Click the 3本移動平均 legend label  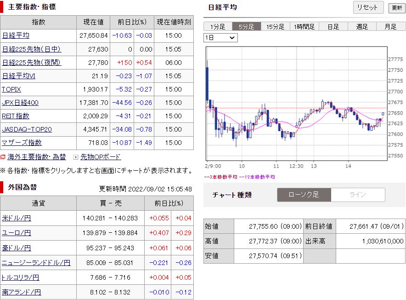point(220,177)
